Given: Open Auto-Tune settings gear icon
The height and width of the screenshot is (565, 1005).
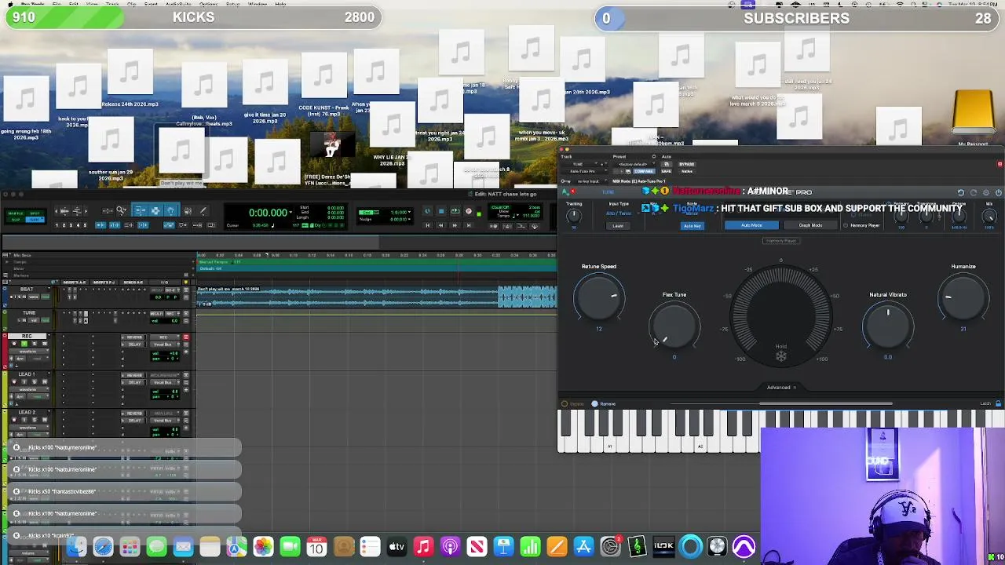Looking at the screenshot, I should click(986, 192).
